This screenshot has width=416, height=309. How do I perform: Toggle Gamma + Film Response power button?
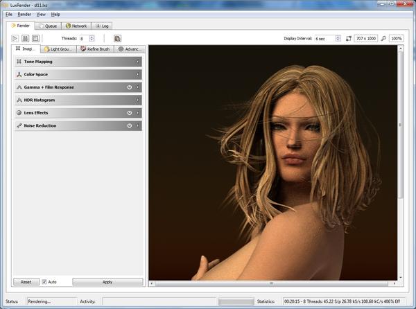130,87
